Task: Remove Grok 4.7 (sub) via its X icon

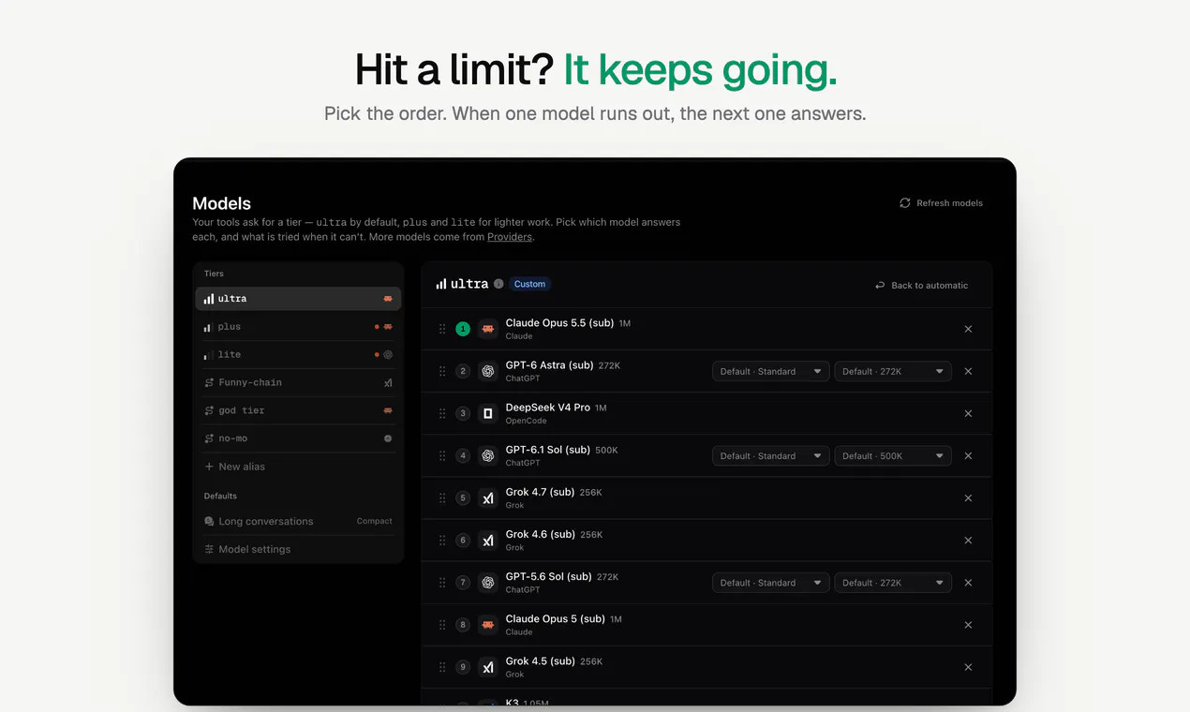Action: point(968,498)
